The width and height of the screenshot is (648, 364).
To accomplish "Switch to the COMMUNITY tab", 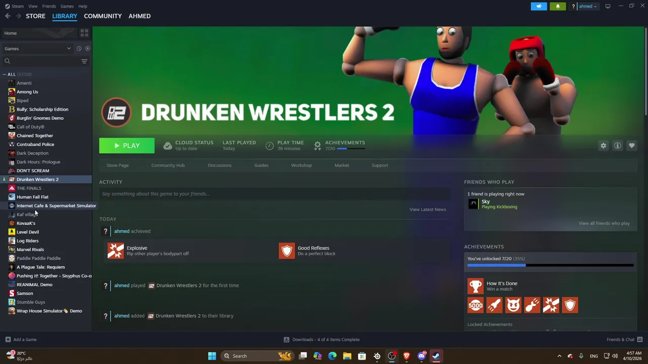I will pyautogui.click(x=103, y=16).
